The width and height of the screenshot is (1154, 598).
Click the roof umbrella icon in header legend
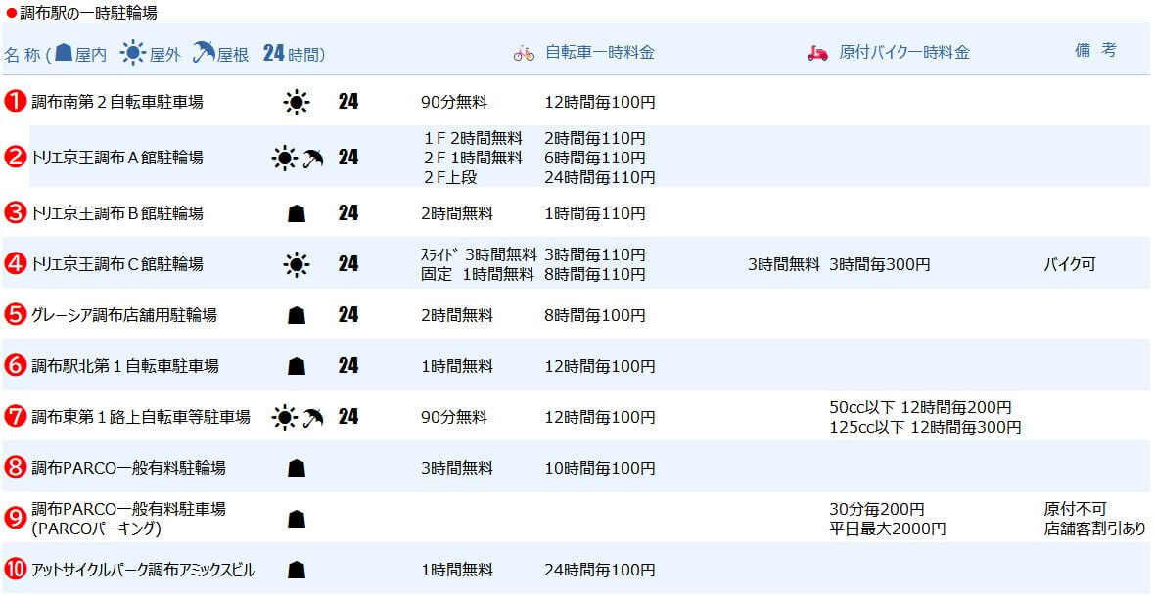pos(204,52)
